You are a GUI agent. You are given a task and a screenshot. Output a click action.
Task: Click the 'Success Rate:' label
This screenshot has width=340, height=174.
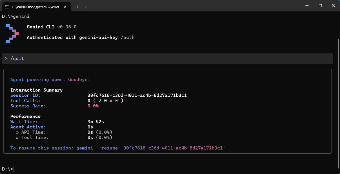pyautogui.click(x=28, y=106)
